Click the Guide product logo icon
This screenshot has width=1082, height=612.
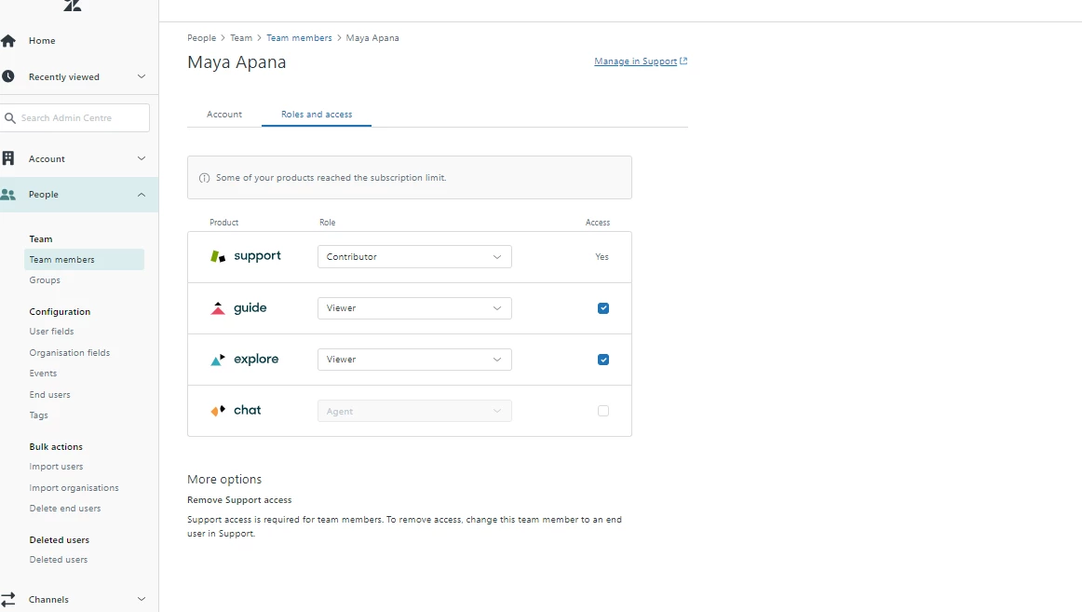[218, 308]
